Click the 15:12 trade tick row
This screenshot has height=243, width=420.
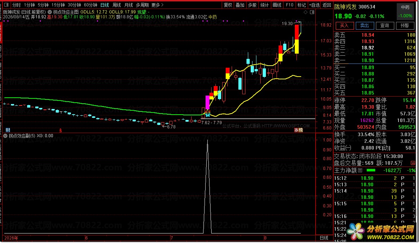point(375,178)
